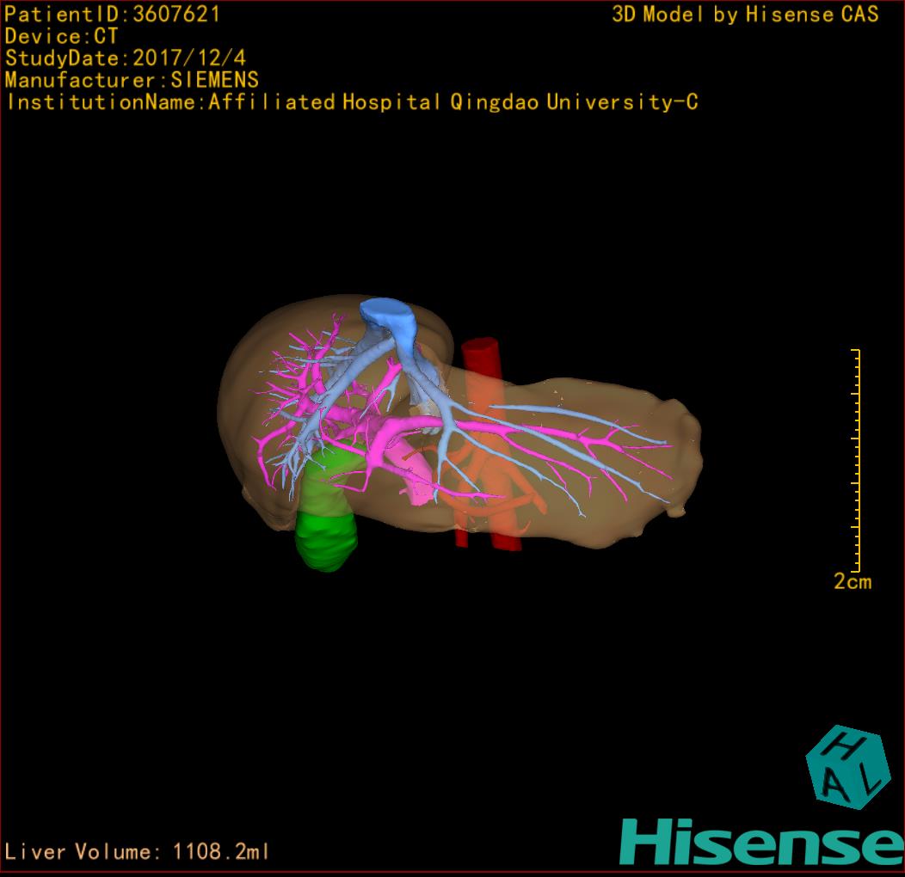The image size is (905, 877).
Task: Click the green gallbladder model
Action: [328, 506]
